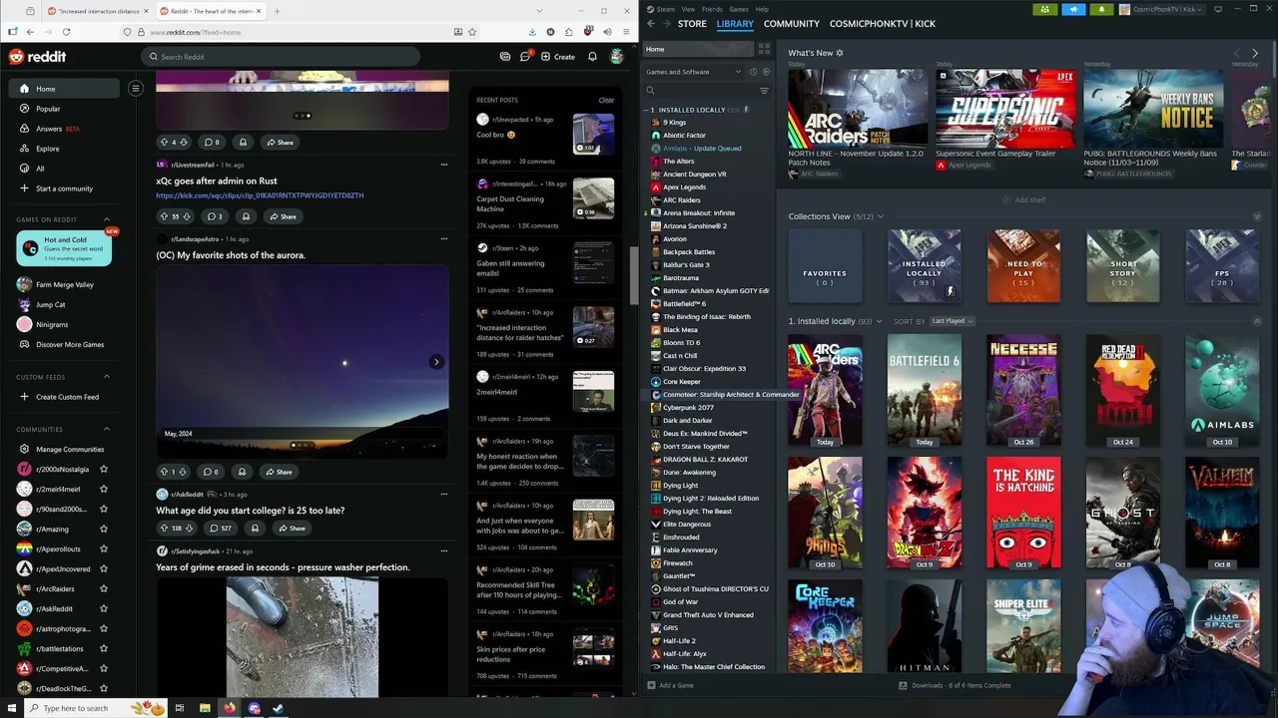This screenshot has width=1278, height=718.
Task: Open options menu on aurora post
Action: click(x=444, y=239)
